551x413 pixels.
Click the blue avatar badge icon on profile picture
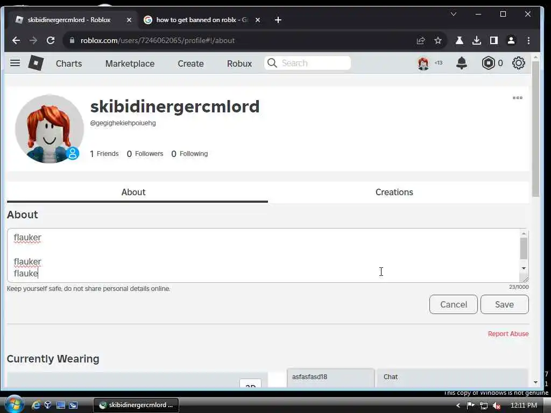click(x=73, y=153)
